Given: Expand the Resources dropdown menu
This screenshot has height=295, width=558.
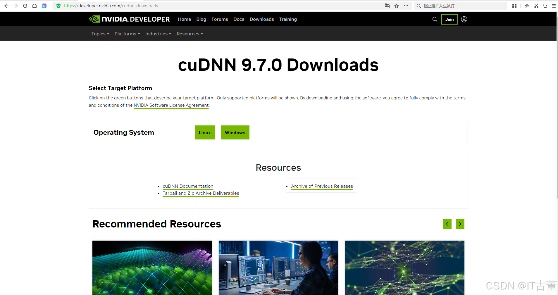Looking at the screenshot, I should click(x=190, y=34).
